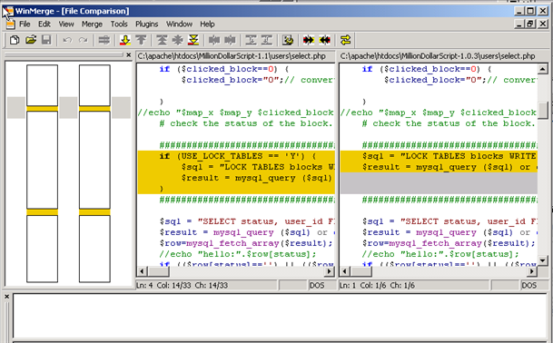Open the View menu
553x343 pixels.
66,24
